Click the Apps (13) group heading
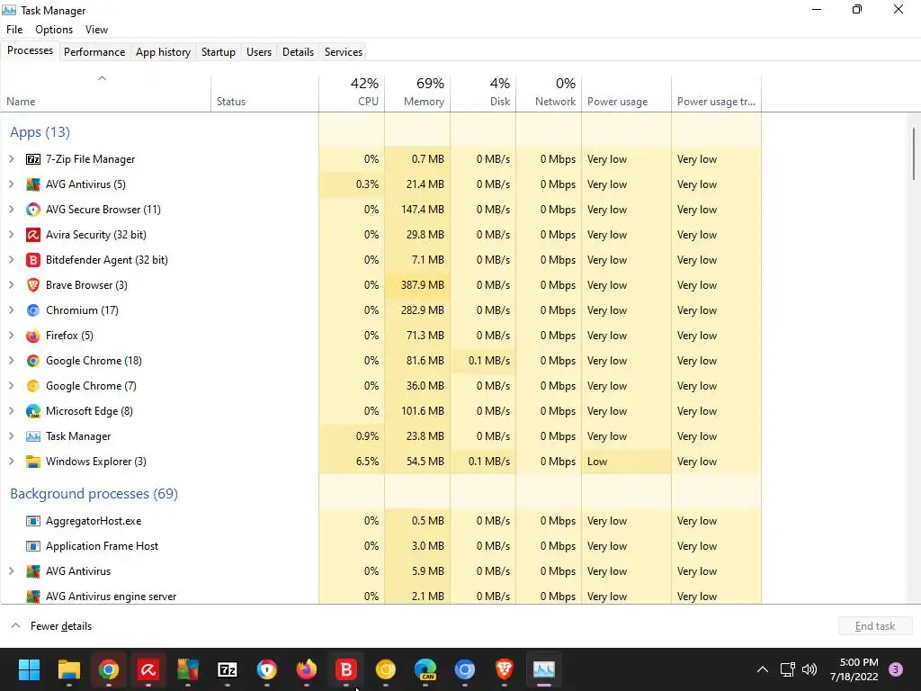Screen dimensions: 921x691 tap(40, 132)
